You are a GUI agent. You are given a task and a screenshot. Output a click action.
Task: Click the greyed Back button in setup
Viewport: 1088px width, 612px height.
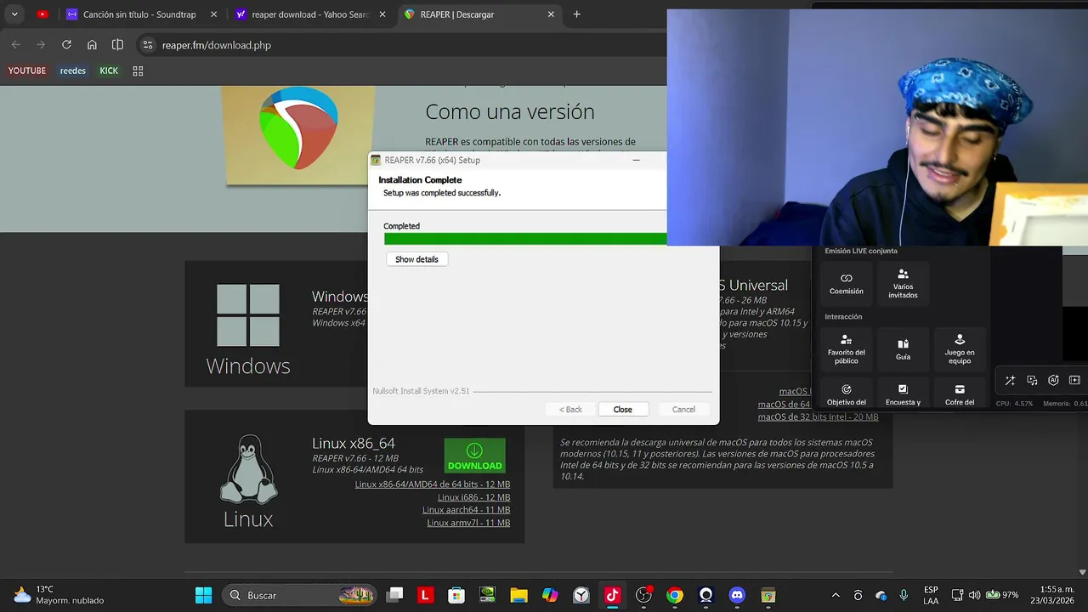(570, 410)
